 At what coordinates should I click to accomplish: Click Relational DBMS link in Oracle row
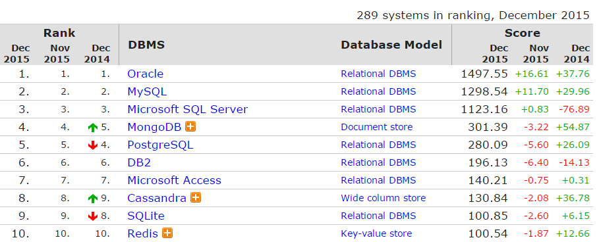378,74
